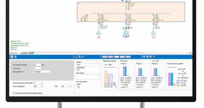204x108 pixels.
Task: Select the -X15 load symbol in diagram
Action: (x=153, y=34)
